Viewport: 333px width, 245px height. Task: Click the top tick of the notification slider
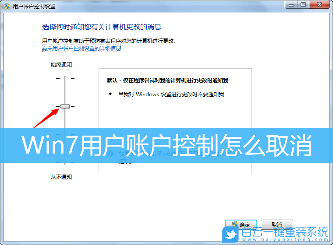coord(65,78)
